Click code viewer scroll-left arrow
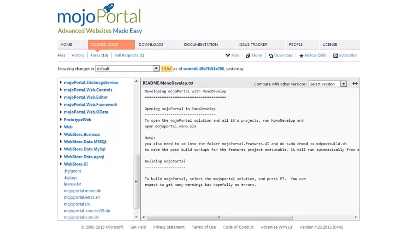Viewport: 414px width, 233px height. click(x=144, y=217)
